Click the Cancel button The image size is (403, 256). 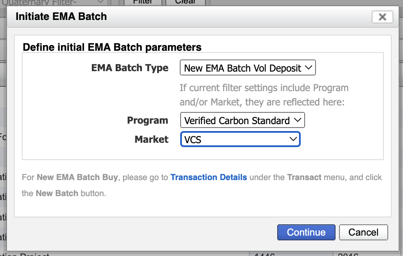click(x=363, y=232)
